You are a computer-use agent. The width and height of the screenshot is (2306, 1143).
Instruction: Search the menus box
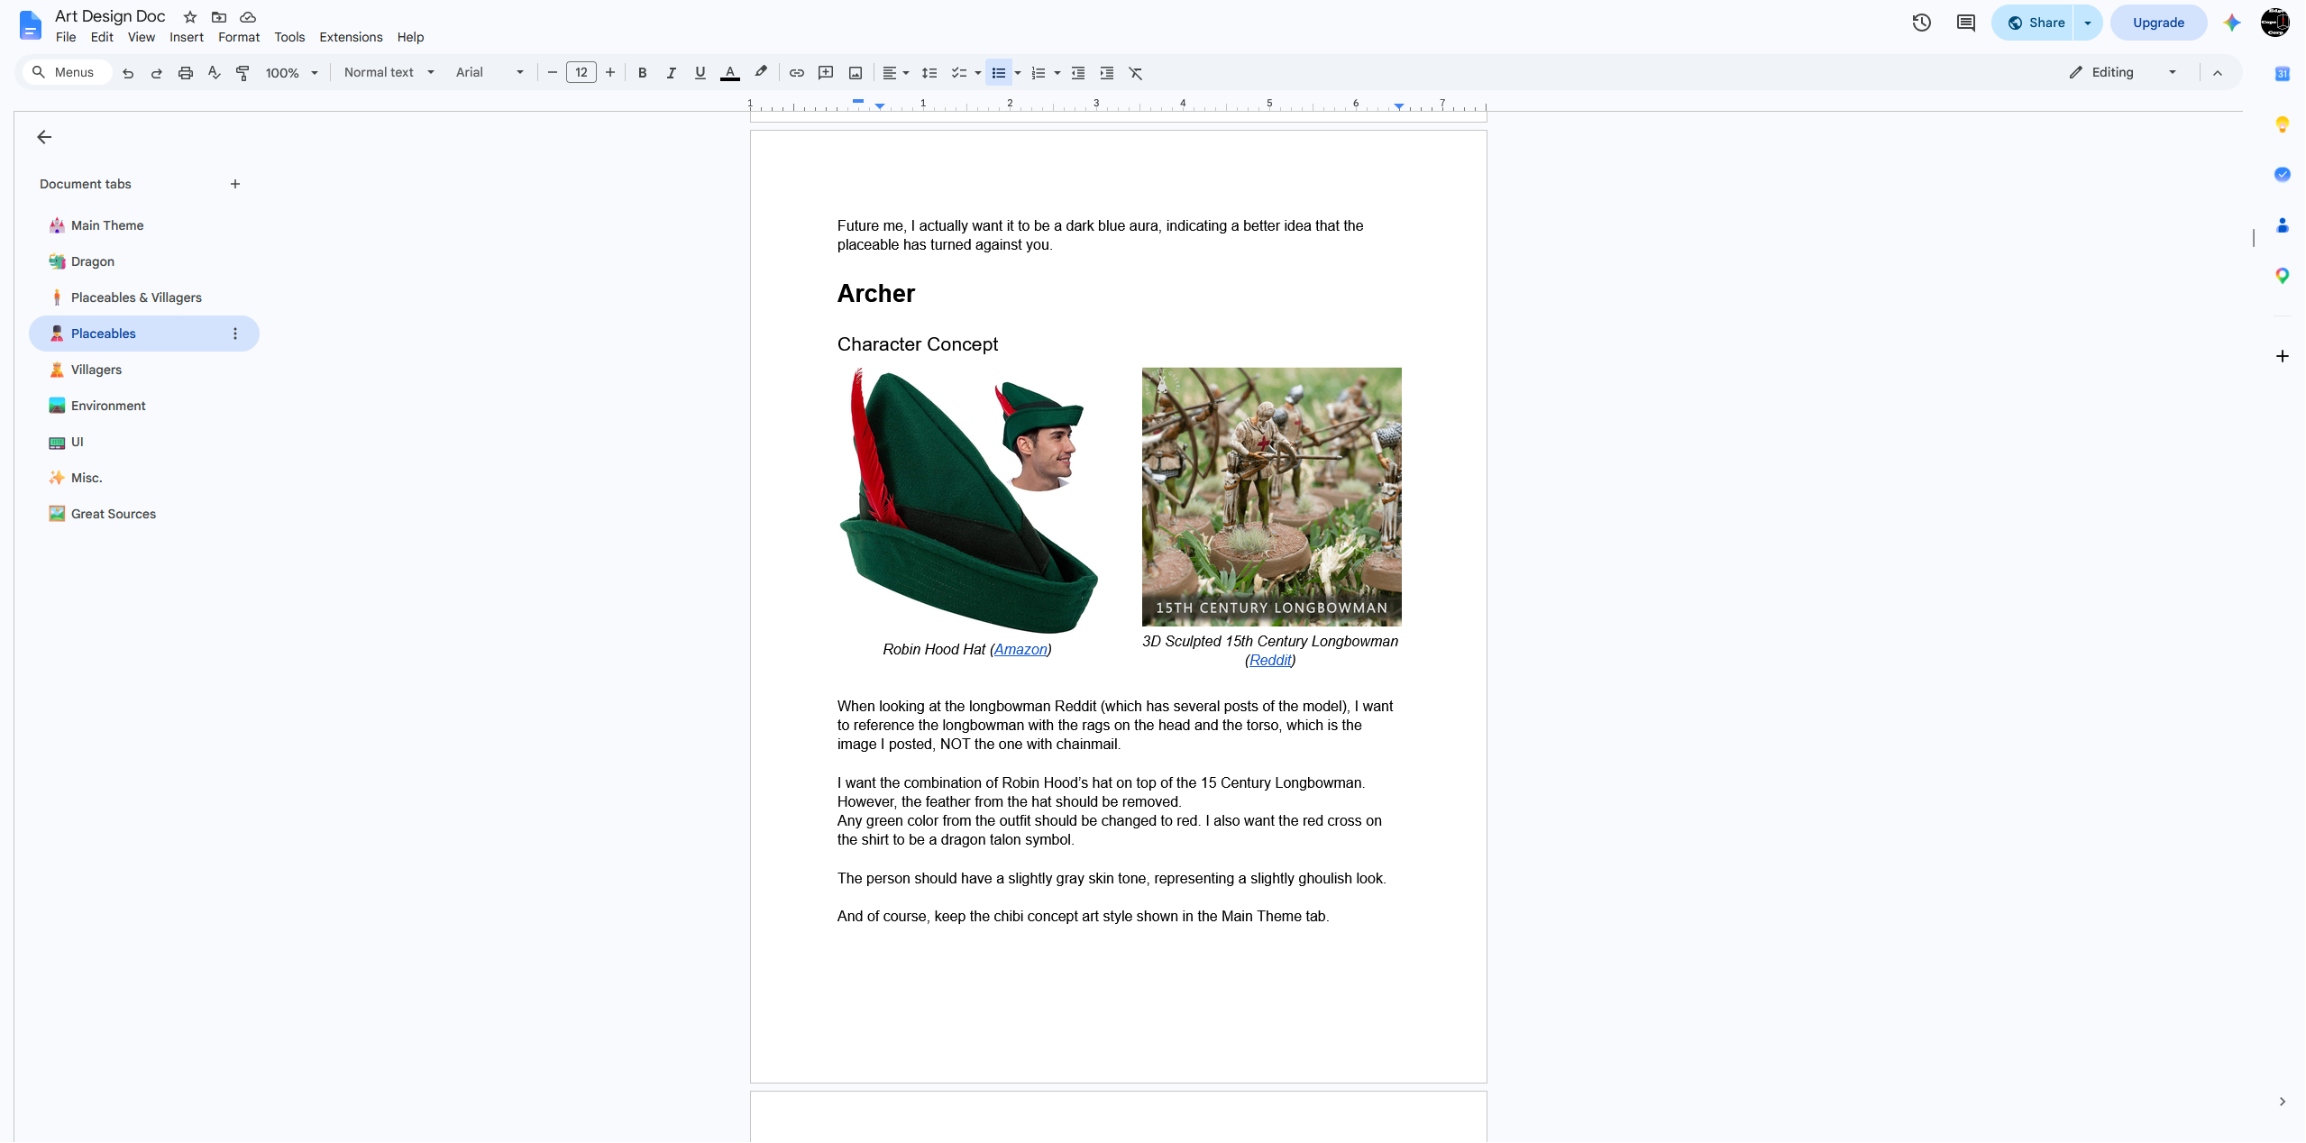(68, 72)
